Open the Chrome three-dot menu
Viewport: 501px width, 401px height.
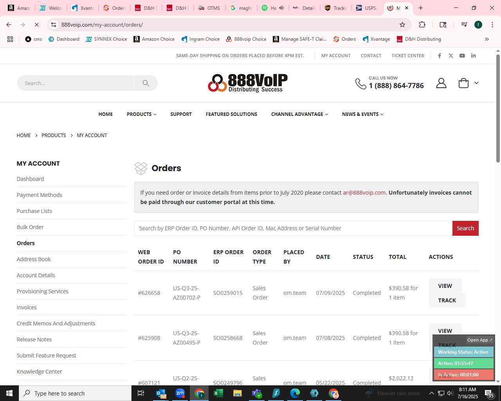pos(492,25)
